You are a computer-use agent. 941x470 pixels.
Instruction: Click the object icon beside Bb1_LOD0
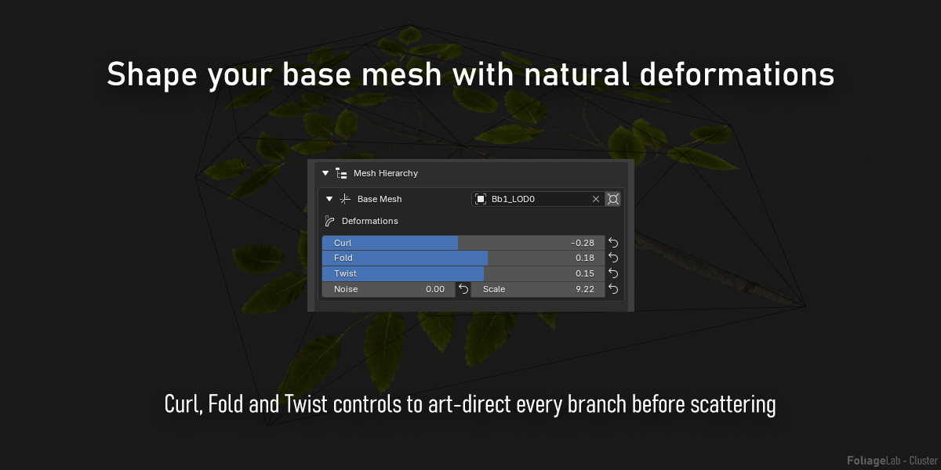pos(481,199)
